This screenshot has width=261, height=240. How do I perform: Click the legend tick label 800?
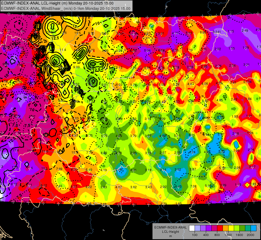tap(217, 235)
